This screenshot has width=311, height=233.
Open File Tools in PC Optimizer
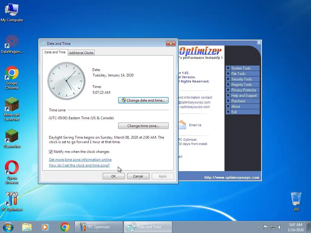point(243,74)
